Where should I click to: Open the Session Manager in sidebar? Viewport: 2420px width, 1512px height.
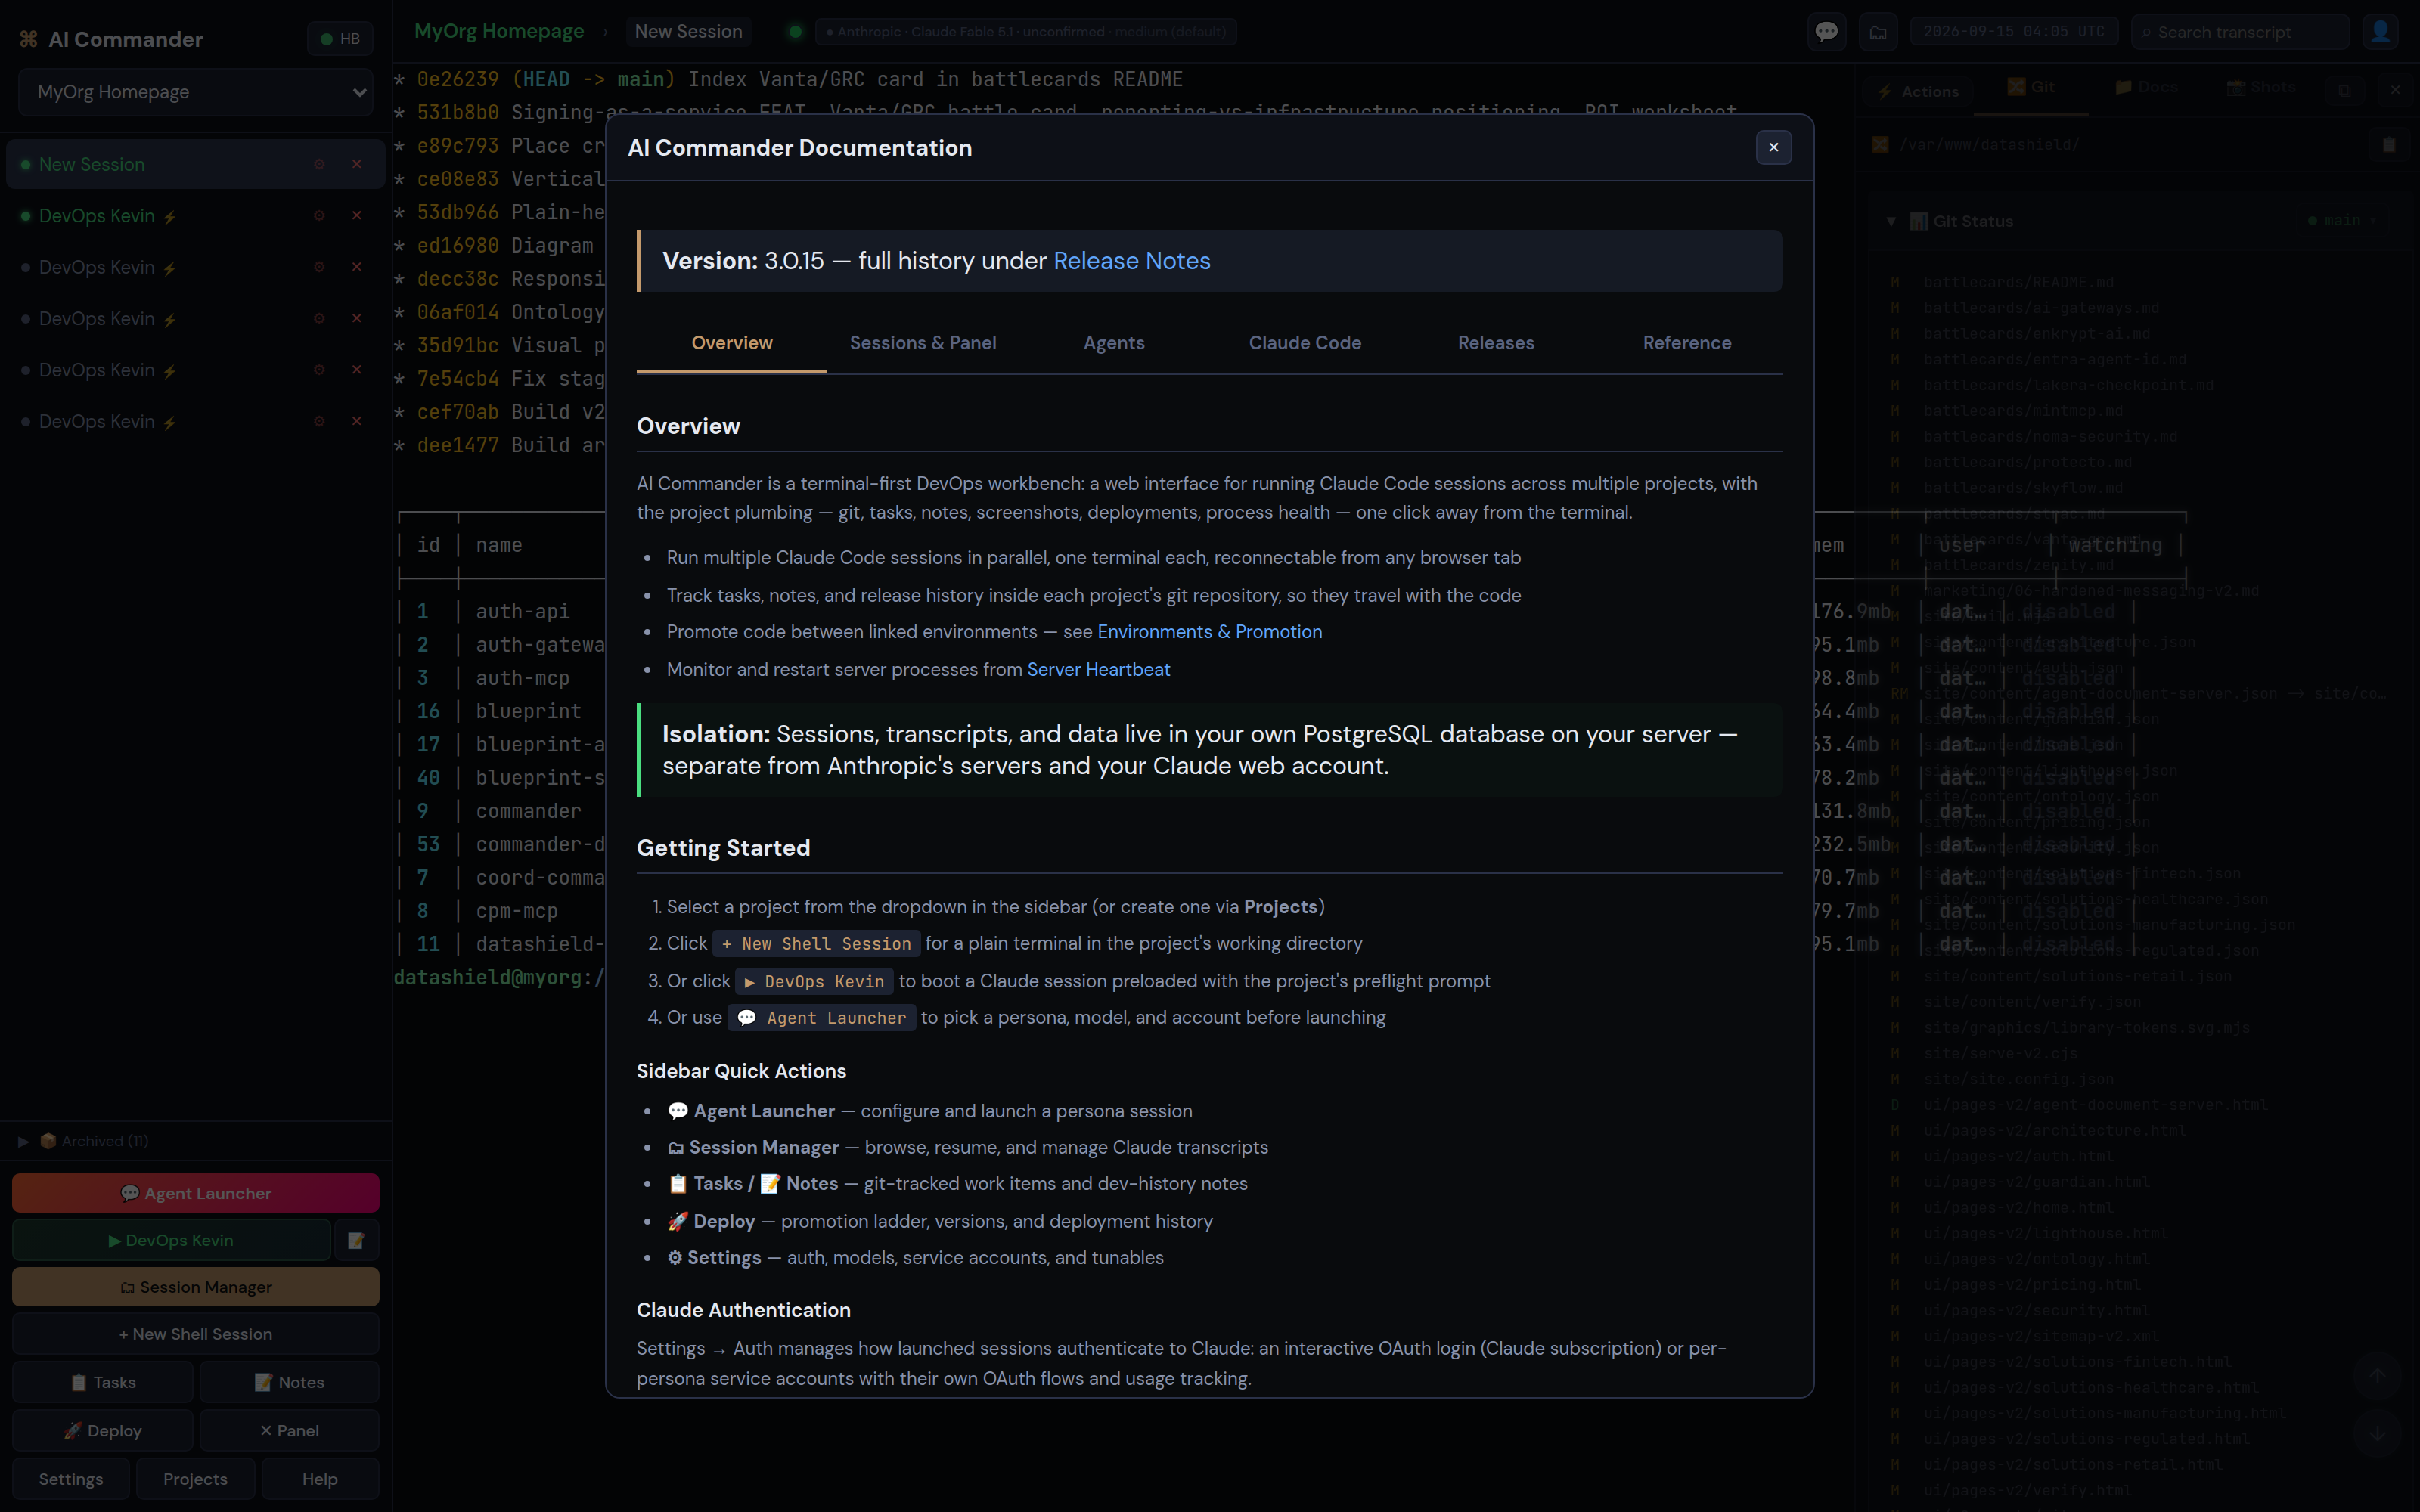[195, 1287]
